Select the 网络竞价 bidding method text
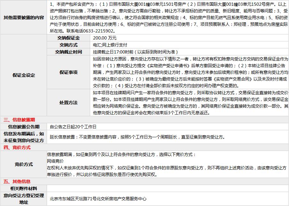This screenshot has height=206, width=289. tap(55, 161)
